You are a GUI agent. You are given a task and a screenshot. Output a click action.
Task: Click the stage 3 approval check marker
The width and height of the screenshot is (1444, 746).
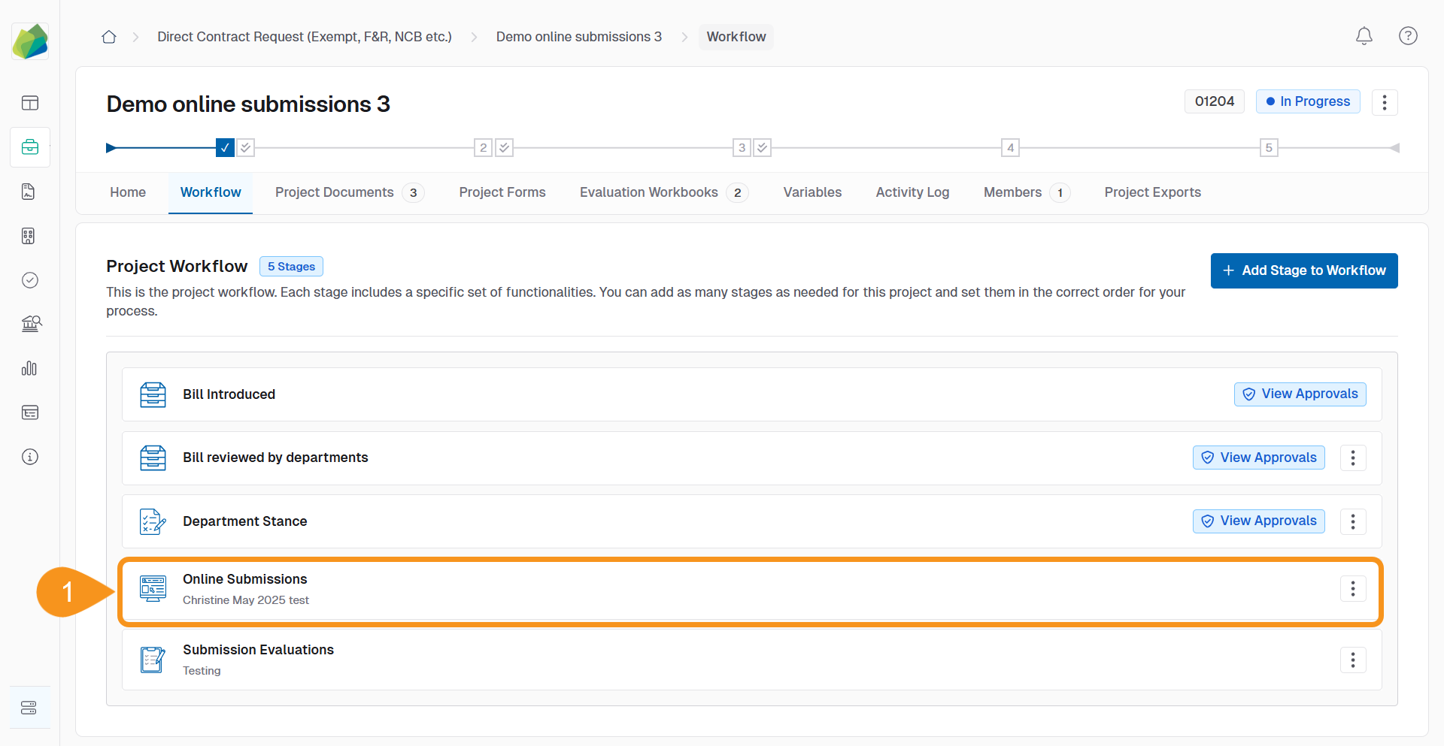pyautogui.click(x=763, y=148)
